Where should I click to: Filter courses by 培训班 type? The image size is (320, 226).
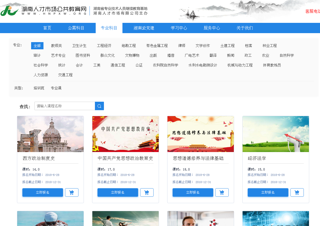pyautogui.click(x=39, y=88)
